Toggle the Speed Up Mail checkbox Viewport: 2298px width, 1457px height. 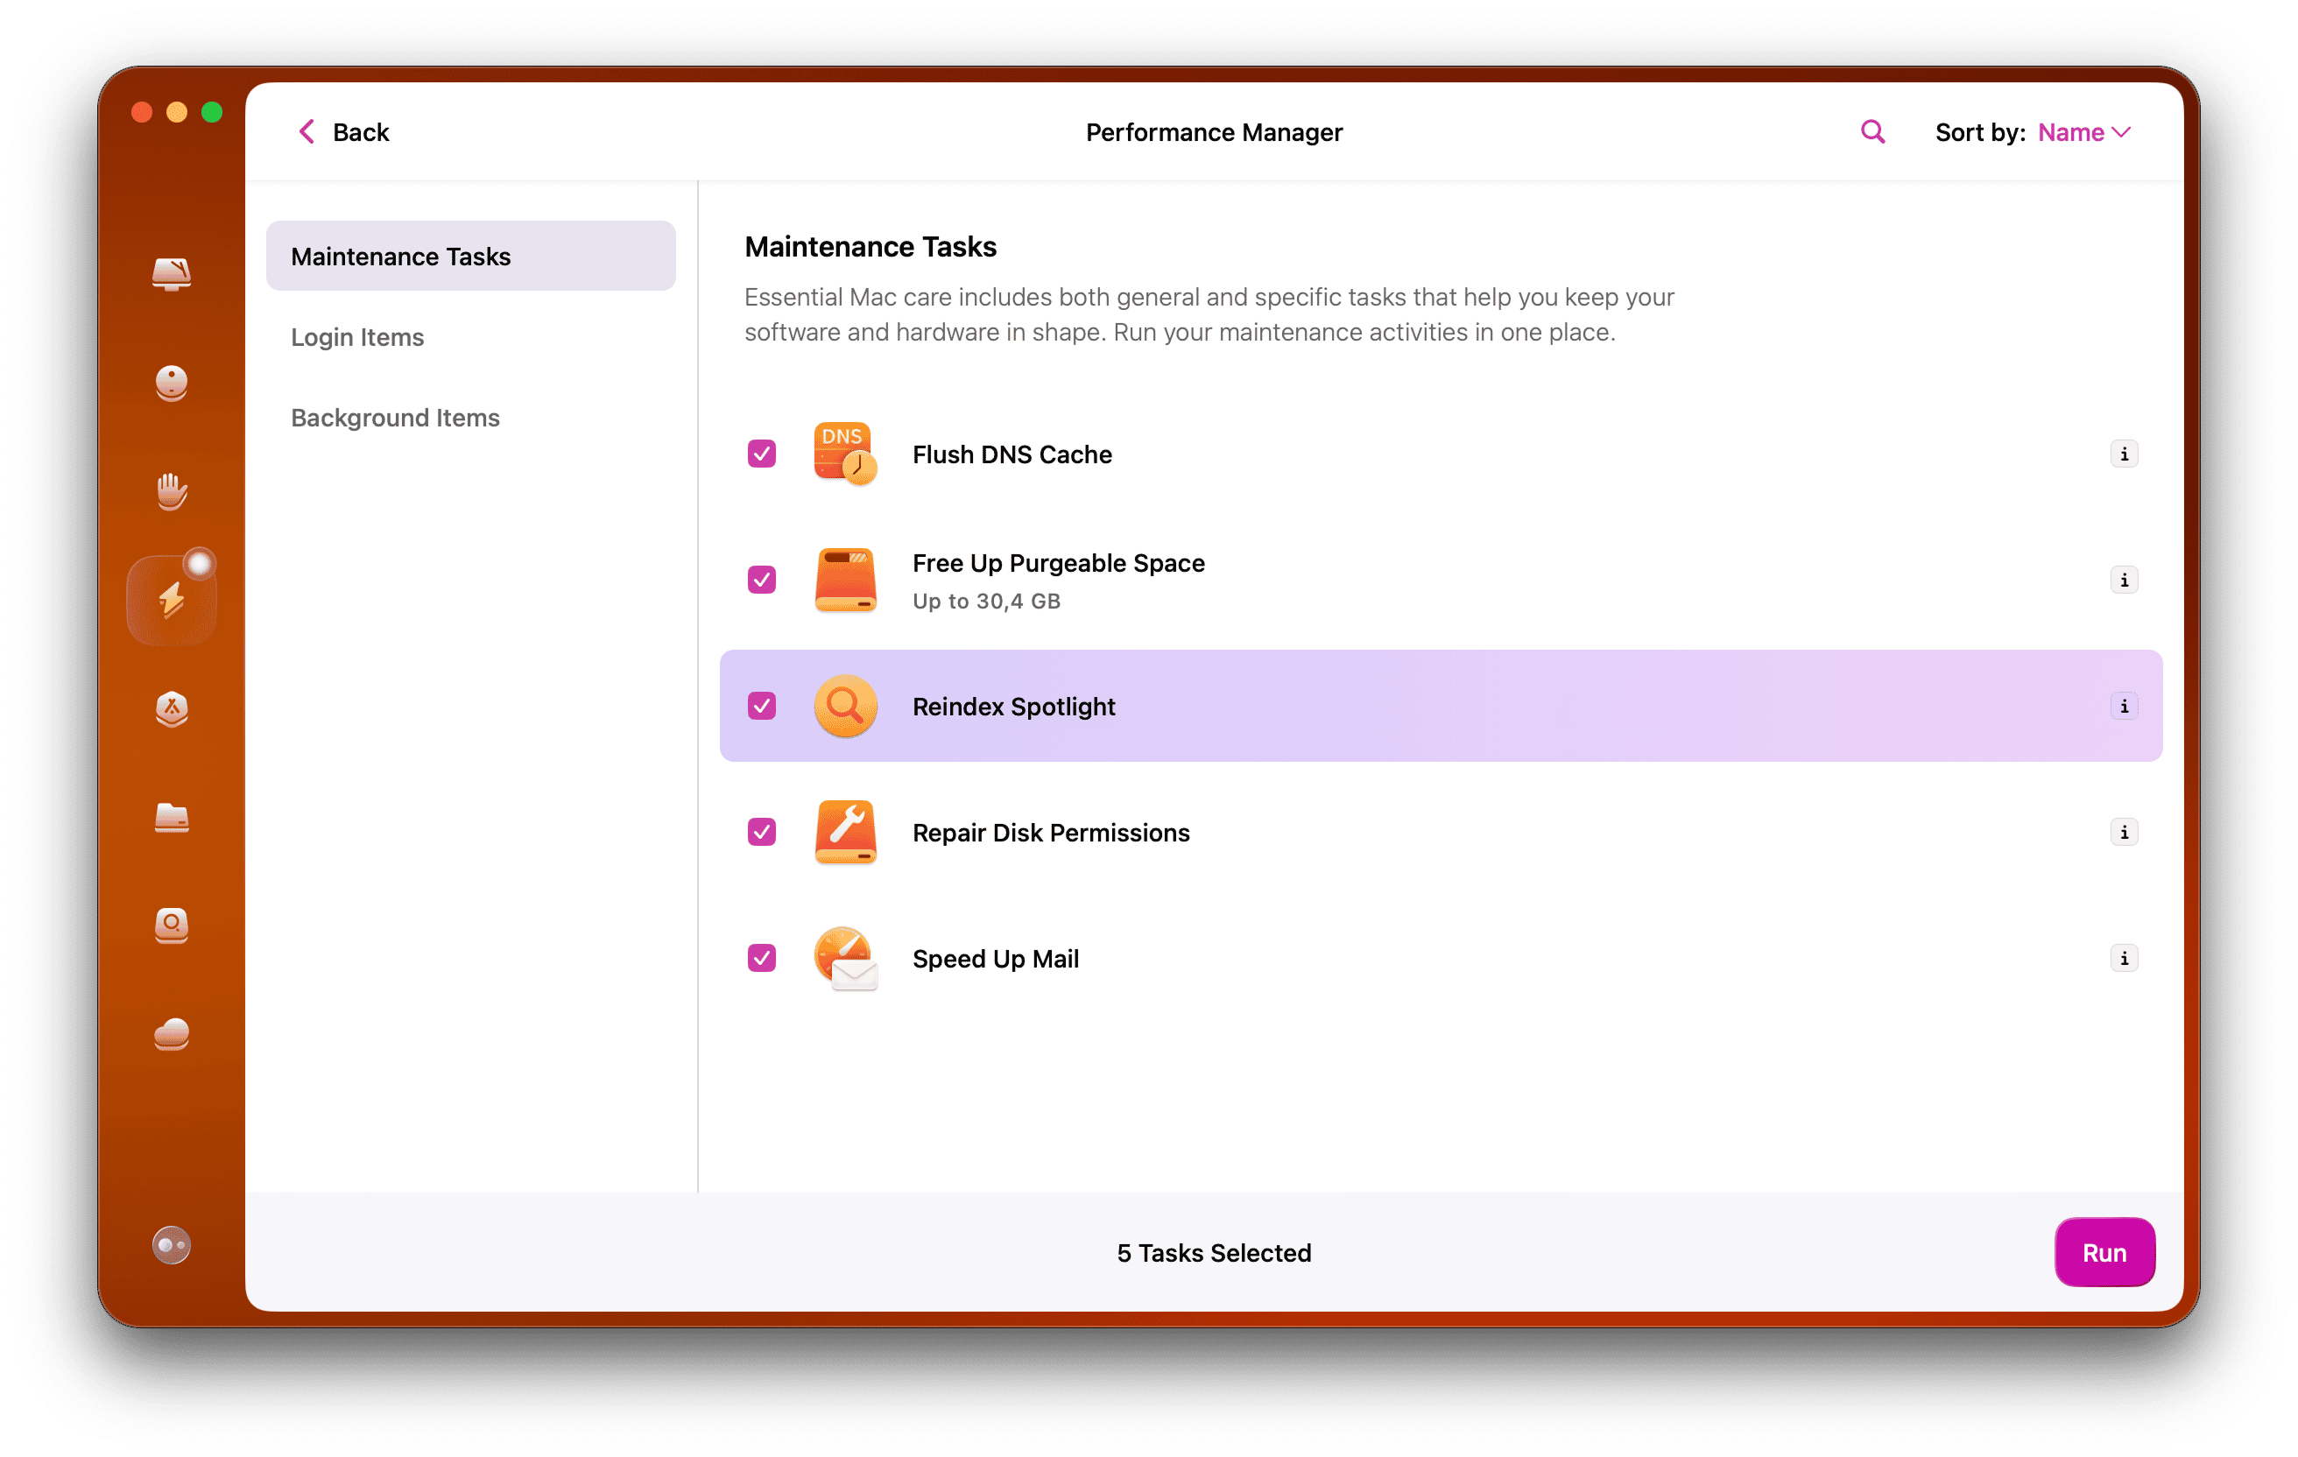[760, 958]
